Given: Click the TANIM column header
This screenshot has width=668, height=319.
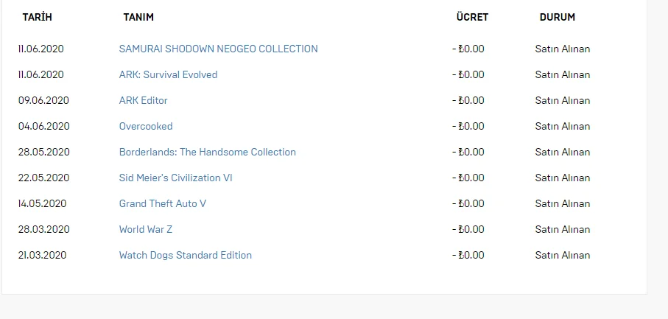Looking at the screenshot, I should click(x=138, y=17).
